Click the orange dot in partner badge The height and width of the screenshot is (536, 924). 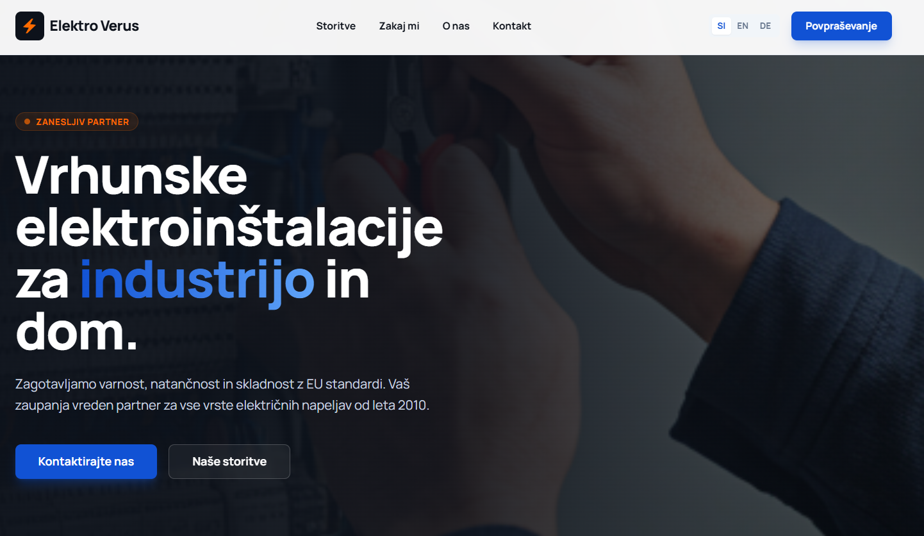(27, 122)
